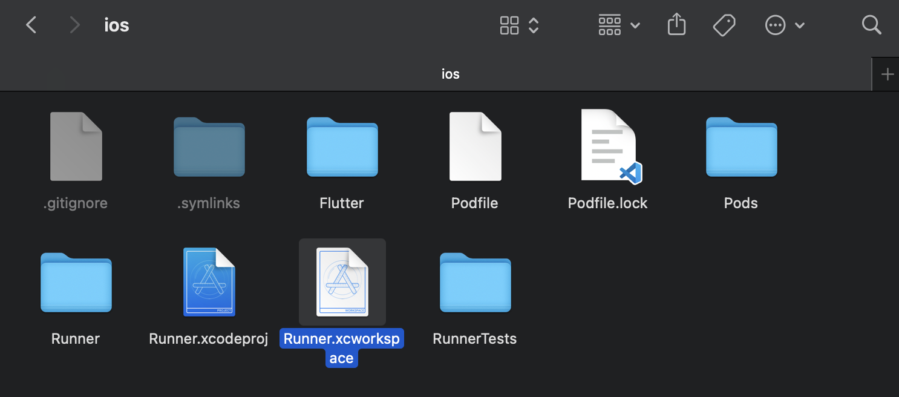The height and width of the screenshot is (397, 899).
Task: Click the ios window title
Action: tap(117, 25)
